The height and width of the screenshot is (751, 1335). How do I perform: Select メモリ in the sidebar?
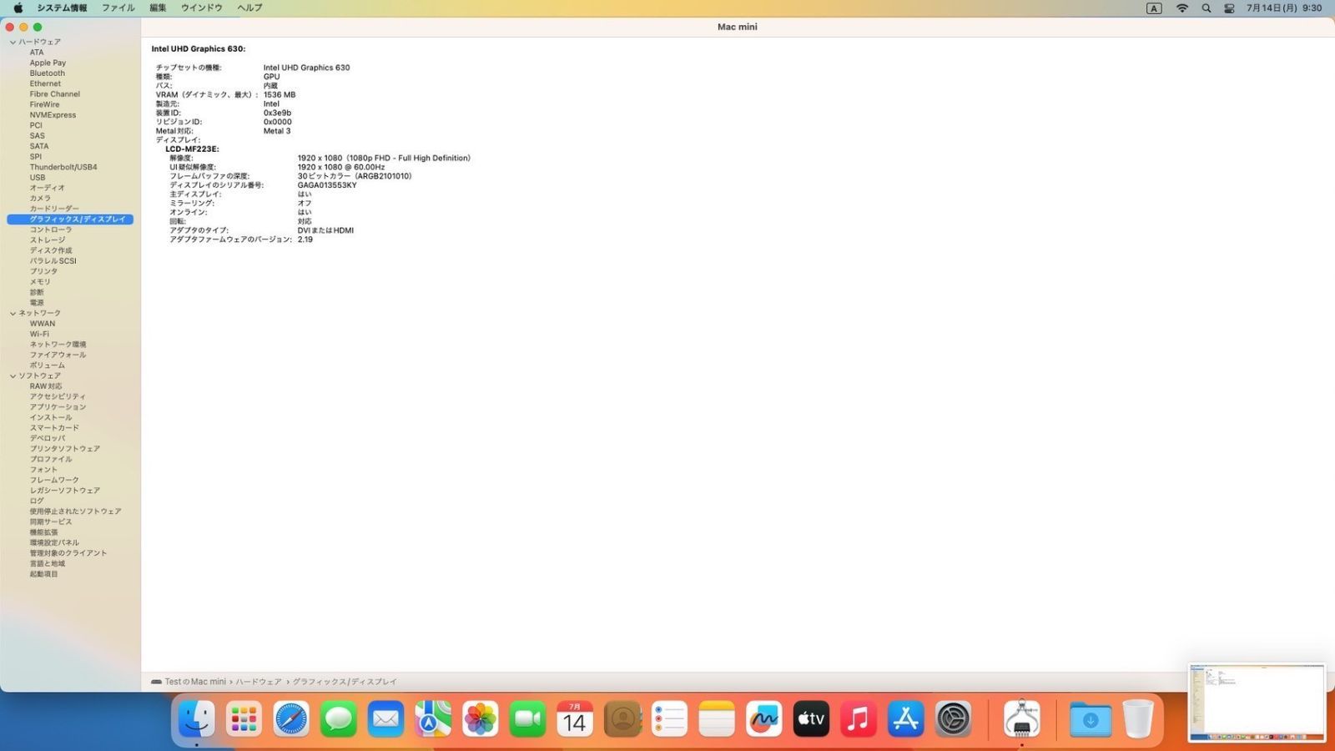[40, 282]
